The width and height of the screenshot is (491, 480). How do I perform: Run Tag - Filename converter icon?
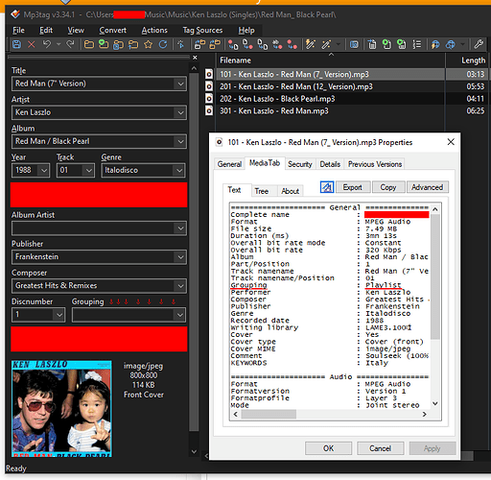[x=233, y=44]
